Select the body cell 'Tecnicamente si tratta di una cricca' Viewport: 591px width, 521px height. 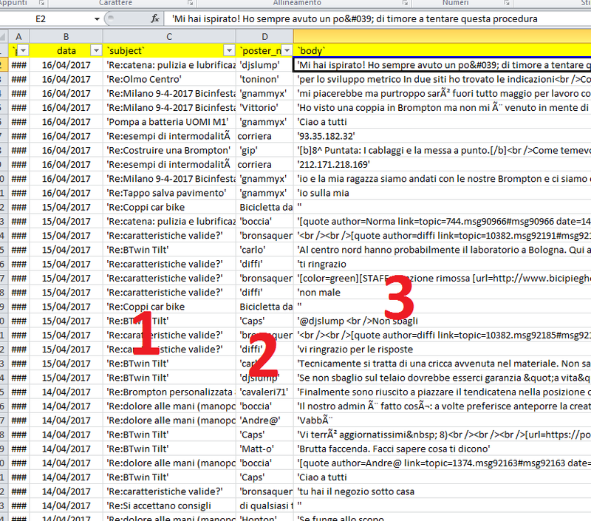pyautogui.click(x=442, y=364)
